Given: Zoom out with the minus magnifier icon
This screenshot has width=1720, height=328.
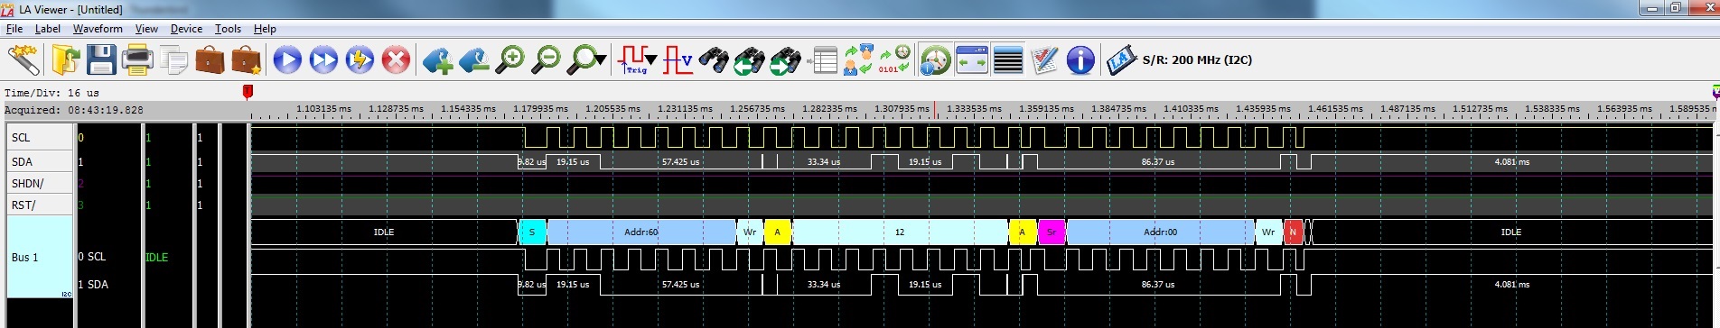Looking at the screenshot, I should point(546,60).
